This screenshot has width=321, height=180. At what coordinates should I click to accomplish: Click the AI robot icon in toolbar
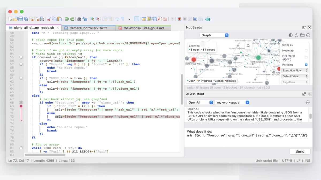208,19
